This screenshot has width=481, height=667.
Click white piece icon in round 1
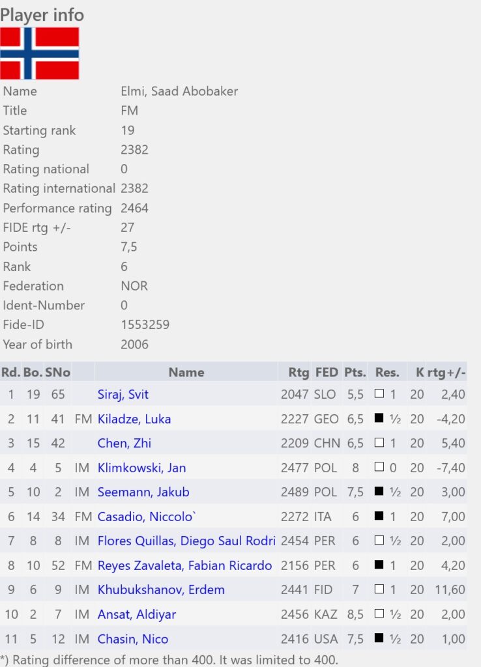tap(379, 393)
